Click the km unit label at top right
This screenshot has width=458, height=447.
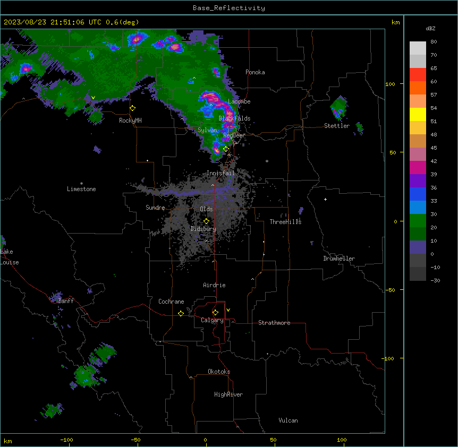[x=395, y=22]
